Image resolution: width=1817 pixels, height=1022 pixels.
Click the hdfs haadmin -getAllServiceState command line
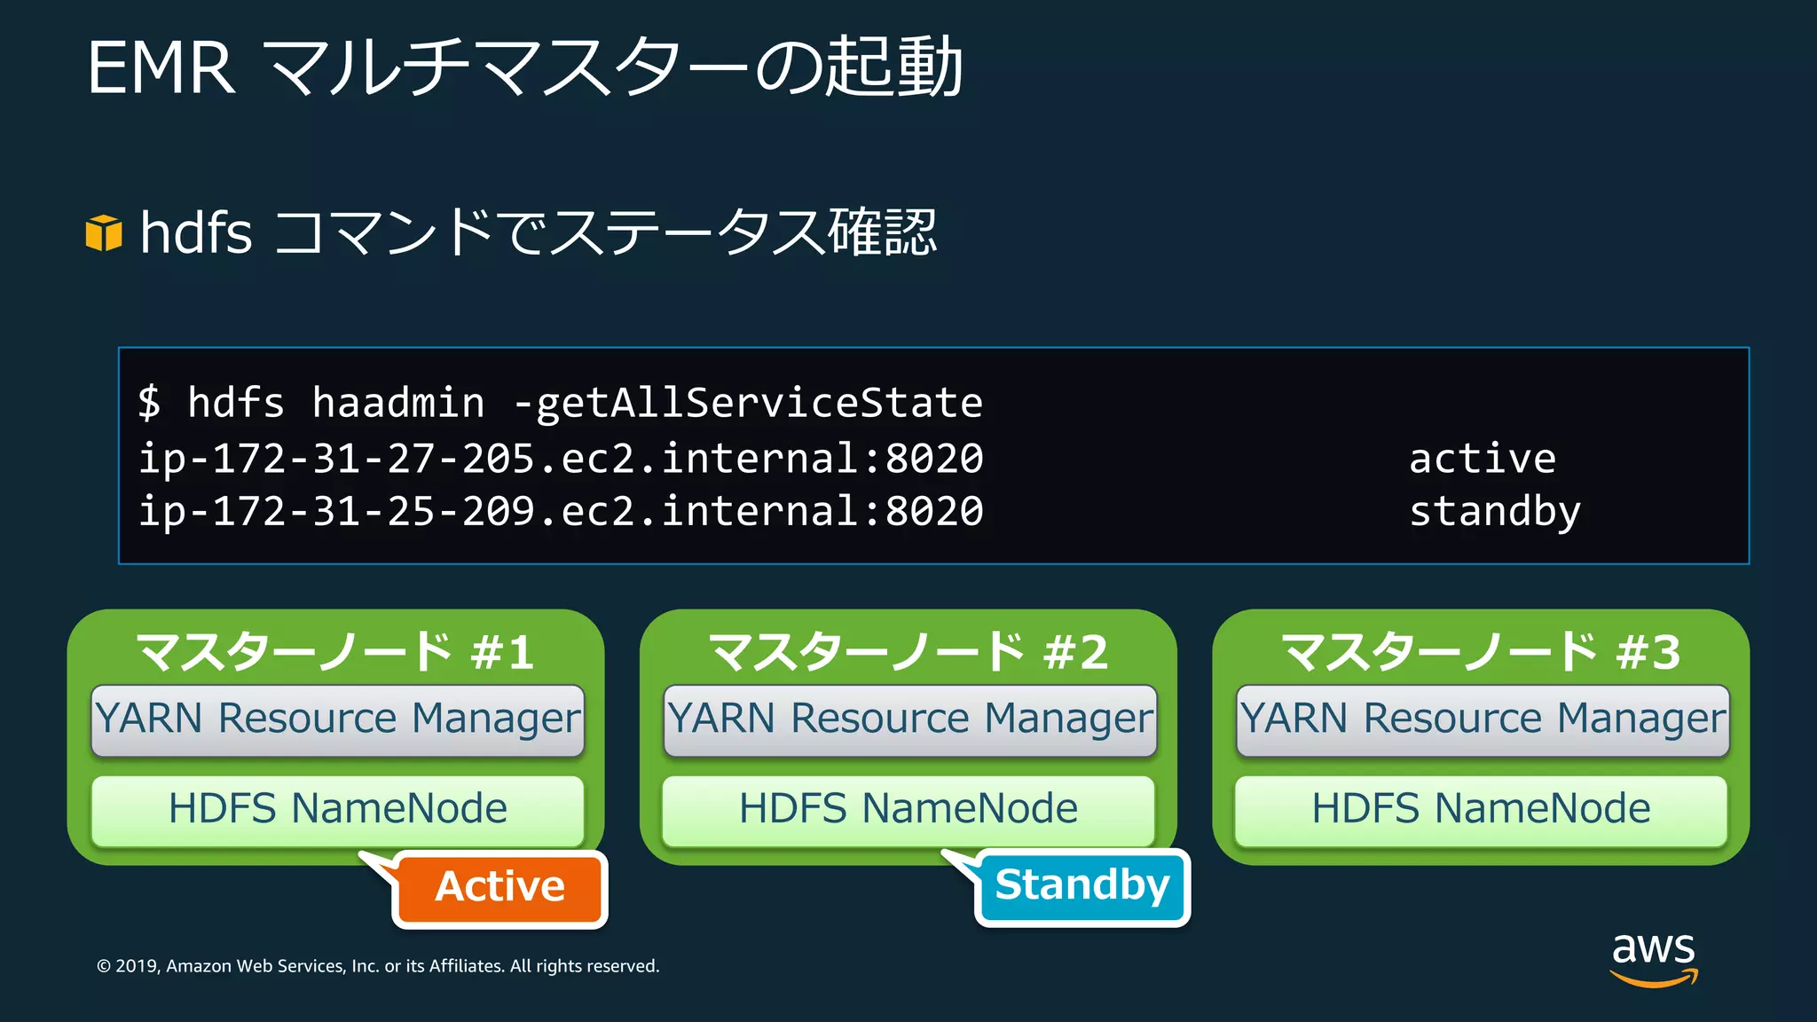click(x=561, y=403)
